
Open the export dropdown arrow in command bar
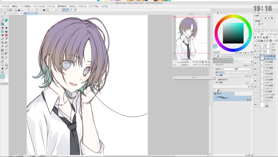25,10
